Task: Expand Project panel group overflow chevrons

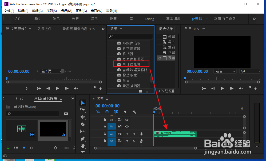Action: (x=73, y=98)
